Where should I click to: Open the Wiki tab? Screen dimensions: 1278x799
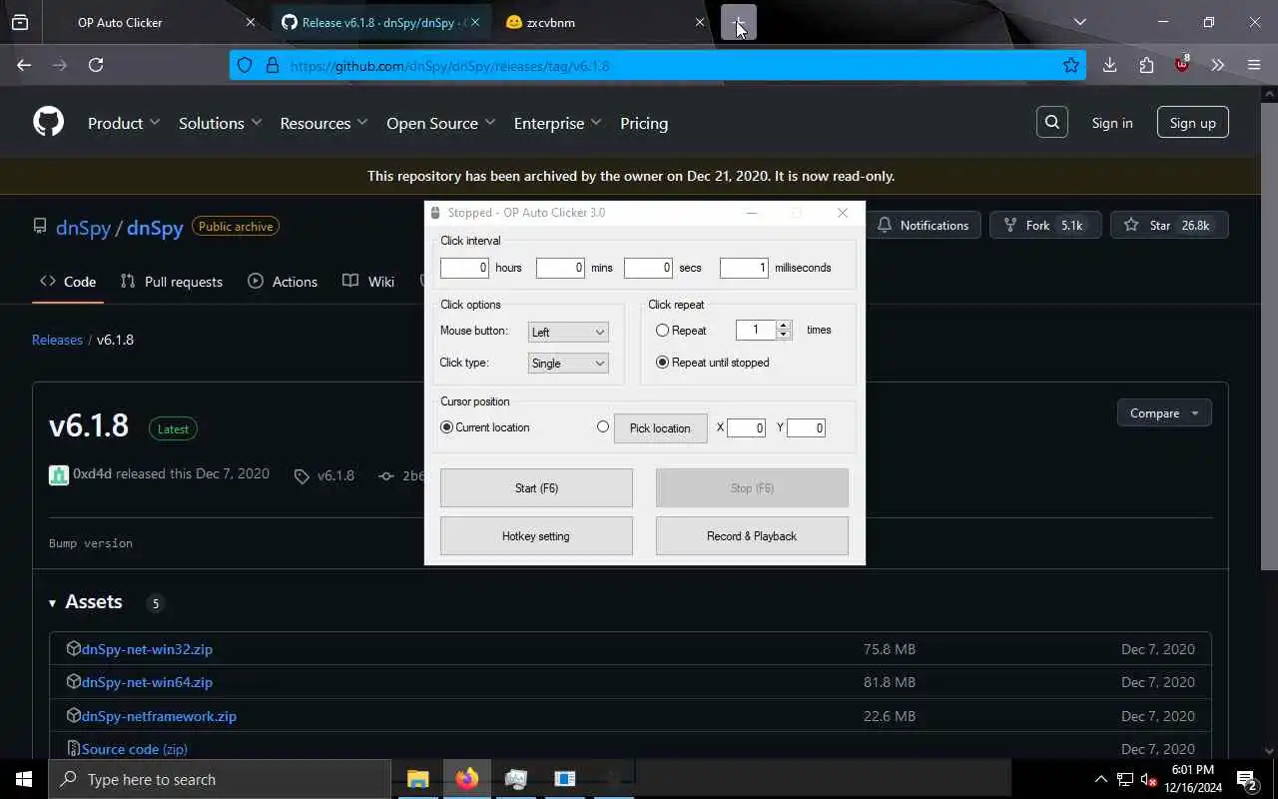tap(368, 282)
